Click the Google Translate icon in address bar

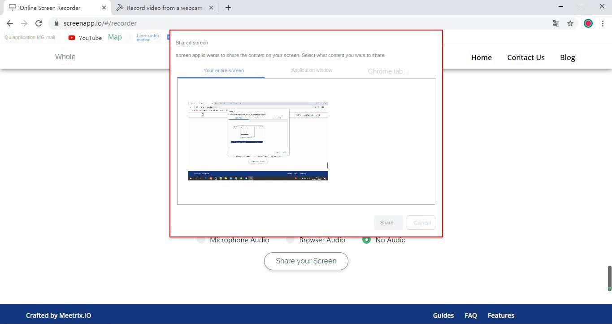(x=556, y=23)
